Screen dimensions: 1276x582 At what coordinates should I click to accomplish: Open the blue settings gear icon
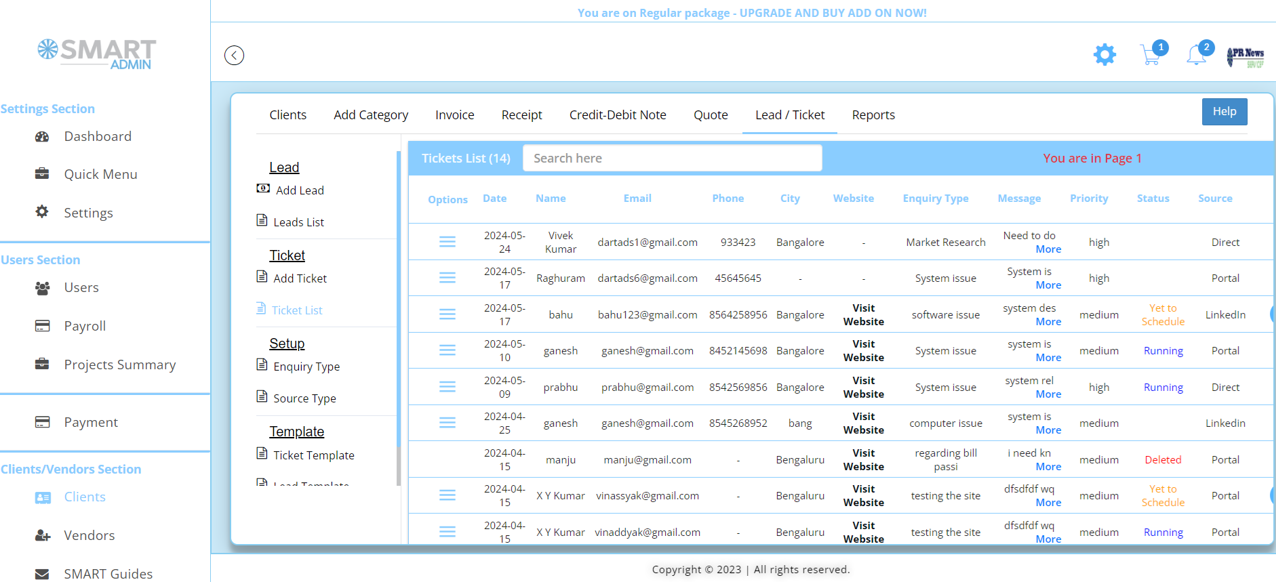pos(1104,54)
